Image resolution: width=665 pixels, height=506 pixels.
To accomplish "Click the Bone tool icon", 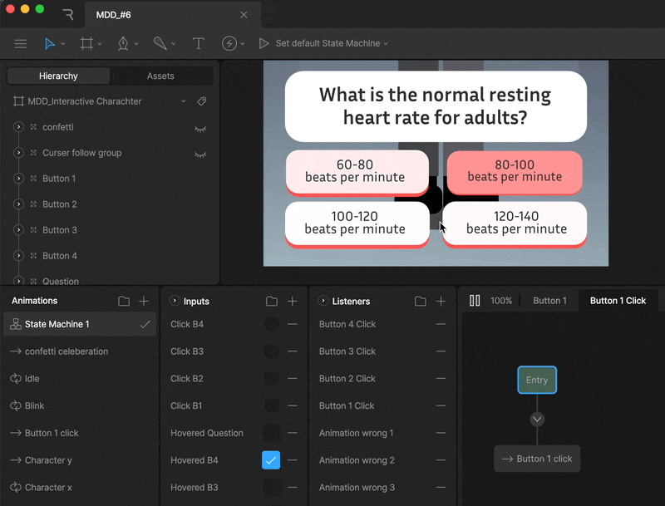I will (160, 43).
